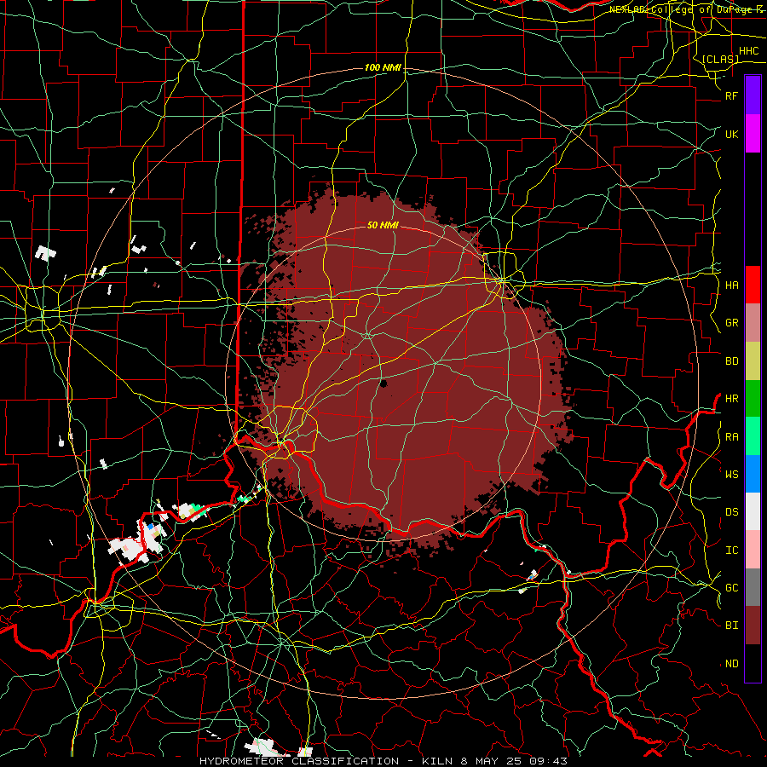Click the 'ND' legend label
Screen dimensions: 767x767
[732, 664]
